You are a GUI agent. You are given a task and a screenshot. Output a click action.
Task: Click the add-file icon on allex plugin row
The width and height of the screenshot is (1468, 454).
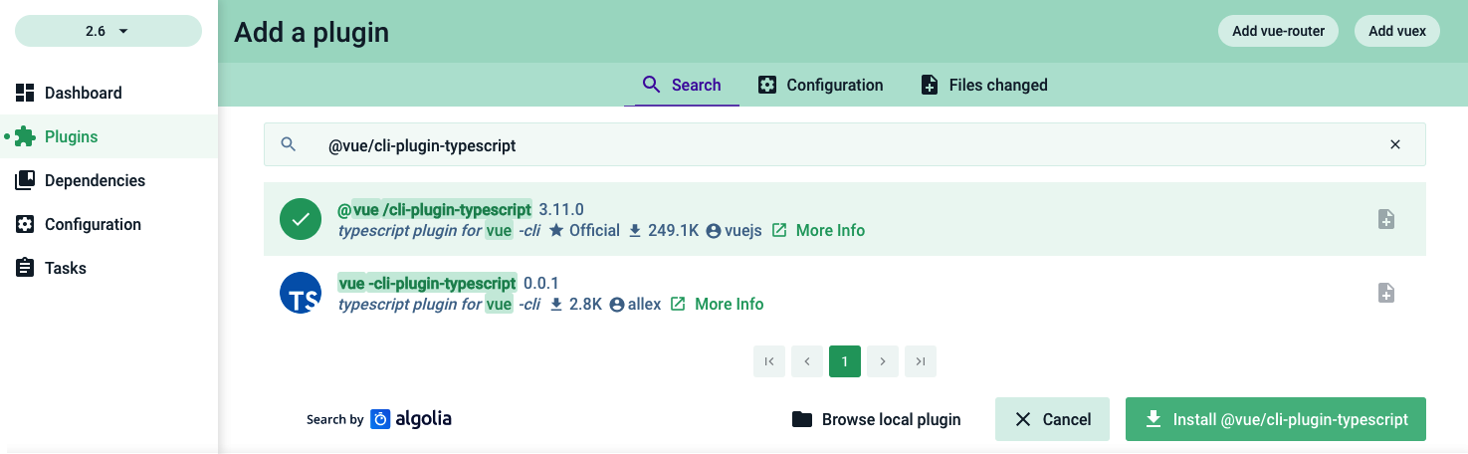click(x=1385, y=293)
